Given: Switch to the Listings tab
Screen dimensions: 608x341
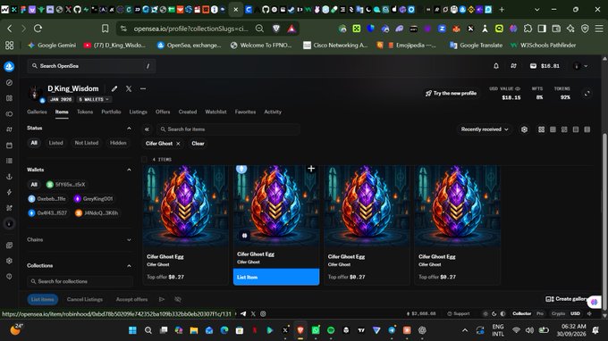Looking at the screenshot, I should click(138, 112).
